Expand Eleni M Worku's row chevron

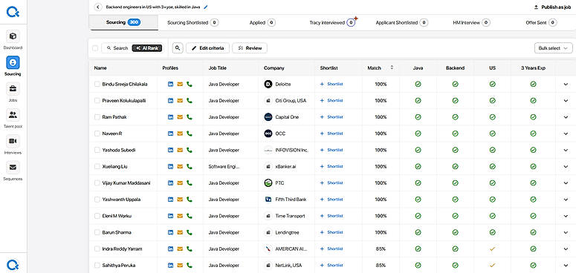566,216
